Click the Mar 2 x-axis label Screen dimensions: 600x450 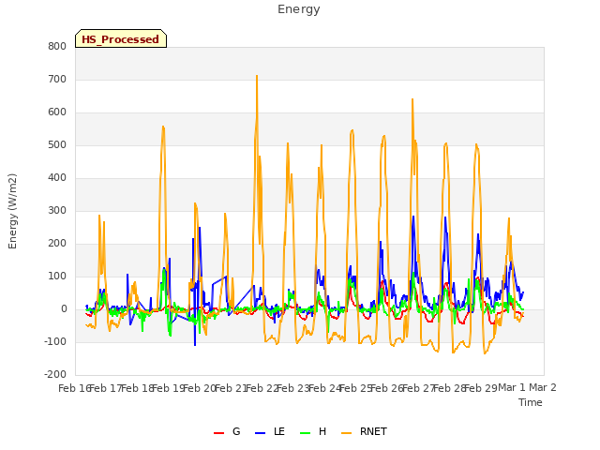(x=543, y=387)
